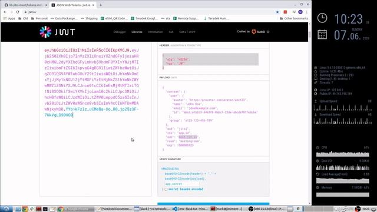Click the JWT logo
This screenshot has width=377, height=212.
(57, 32)
